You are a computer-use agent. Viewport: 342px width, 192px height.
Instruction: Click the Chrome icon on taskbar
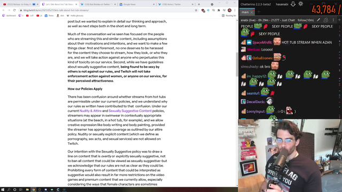(x=33, y=190)
